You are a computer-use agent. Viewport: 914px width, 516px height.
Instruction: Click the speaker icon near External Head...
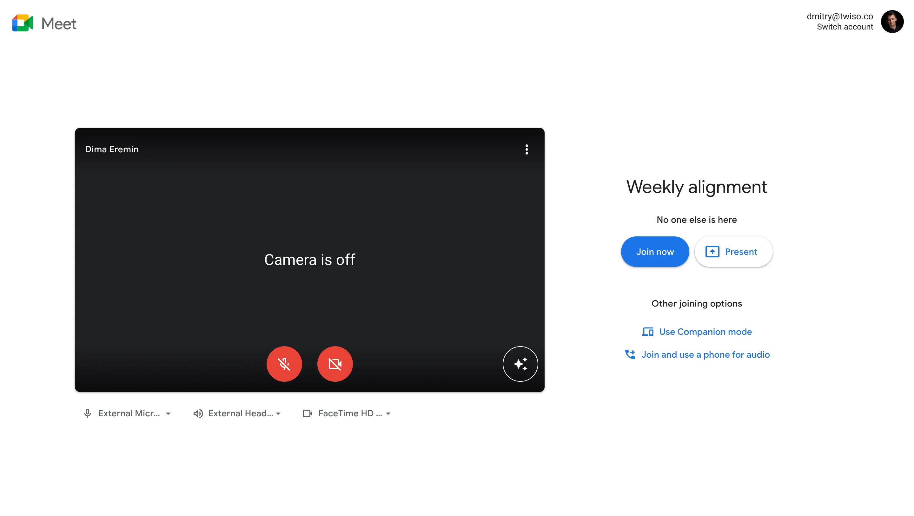pyautogui.click(x=198, y=413)
